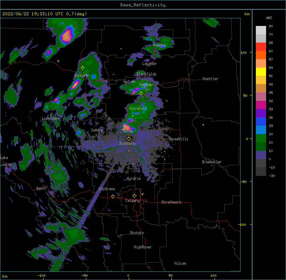Click the Olds label

click(x=129, y=131)
